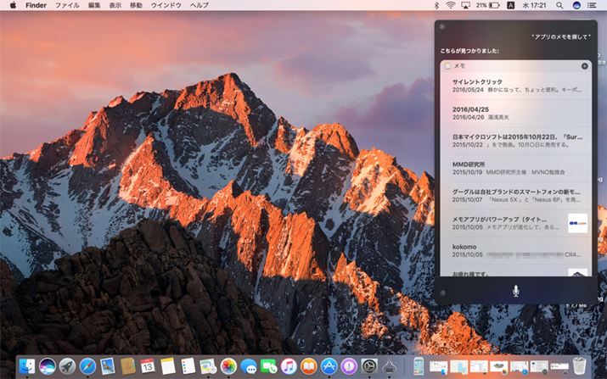Open the App Store from the Dock
This screenshot has height=379, width=607.
pos(329,366)
